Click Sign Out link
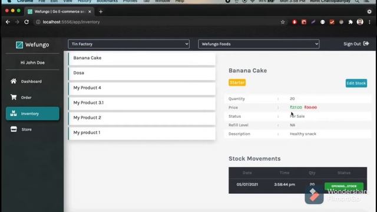Screen dimensions: 377x212 tap(356, 44)
